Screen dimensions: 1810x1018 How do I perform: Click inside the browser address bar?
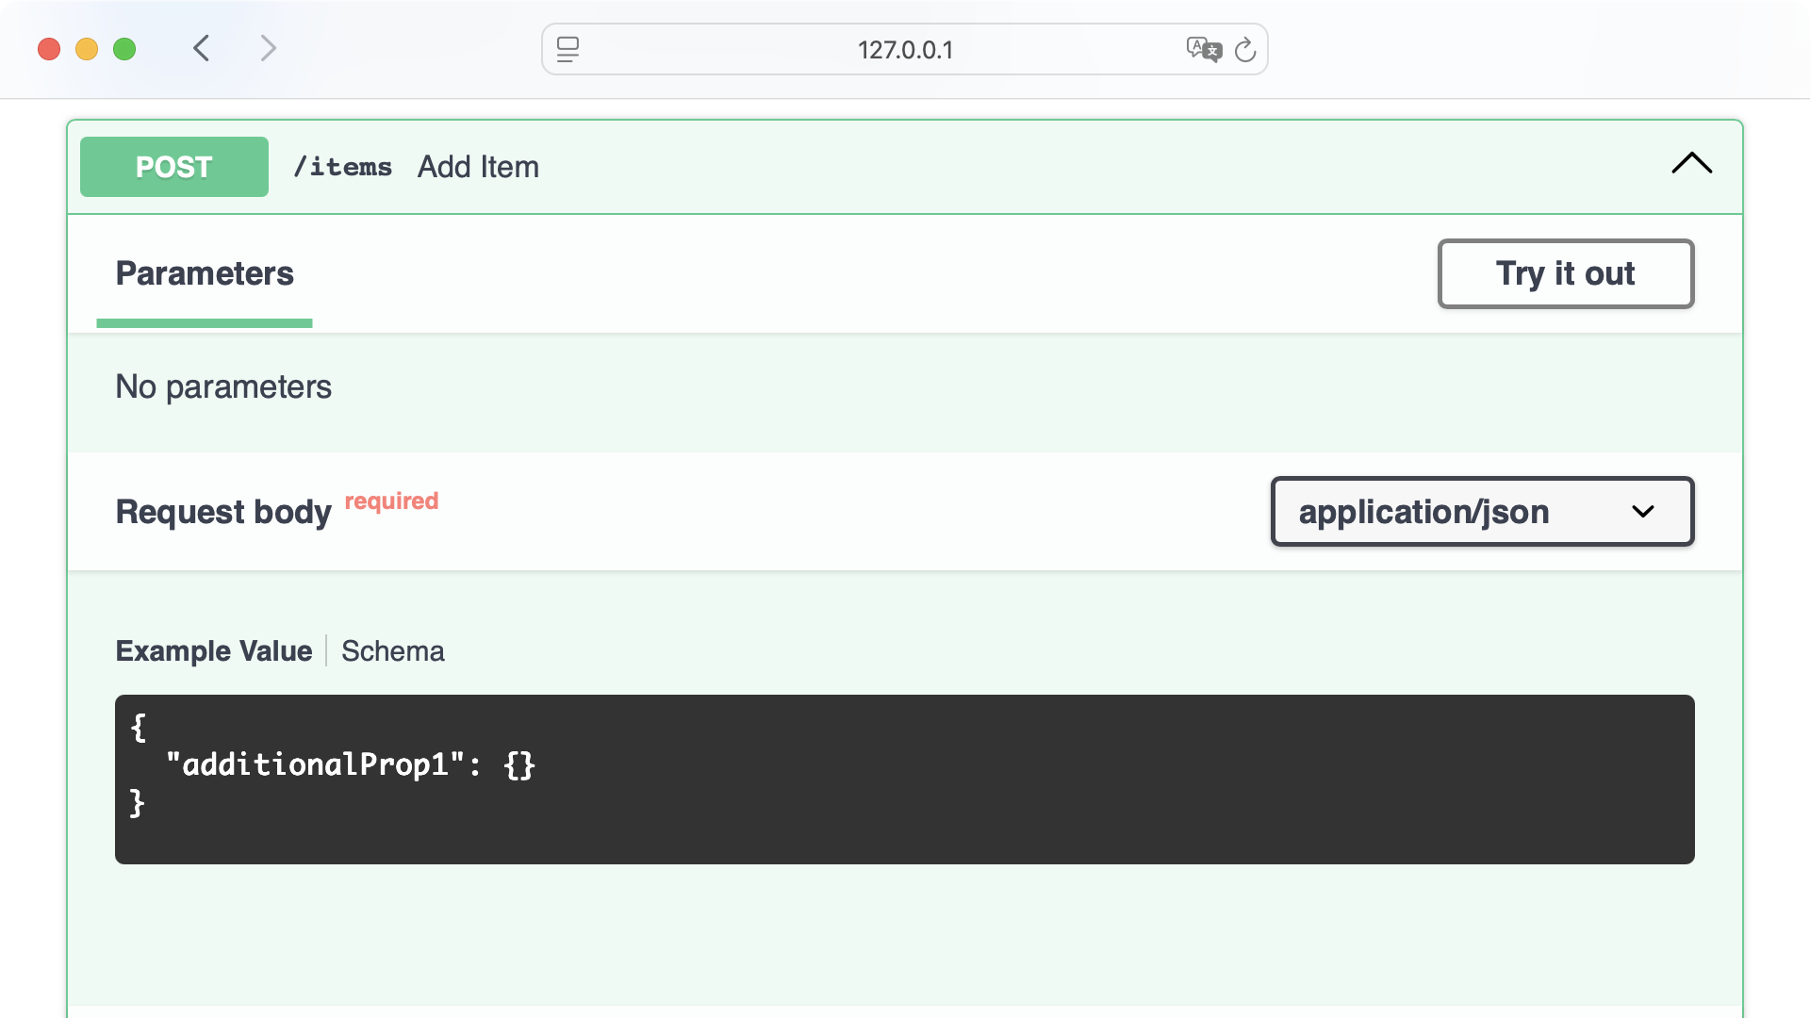[904, 50]
